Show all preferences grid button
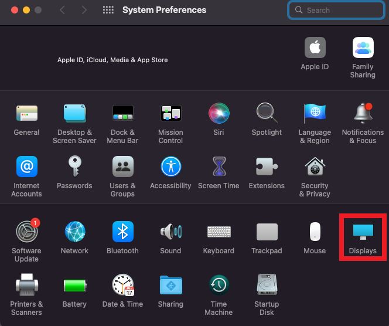Image resolution: width=389 pixels, height=326 pixels. (108, 10)
